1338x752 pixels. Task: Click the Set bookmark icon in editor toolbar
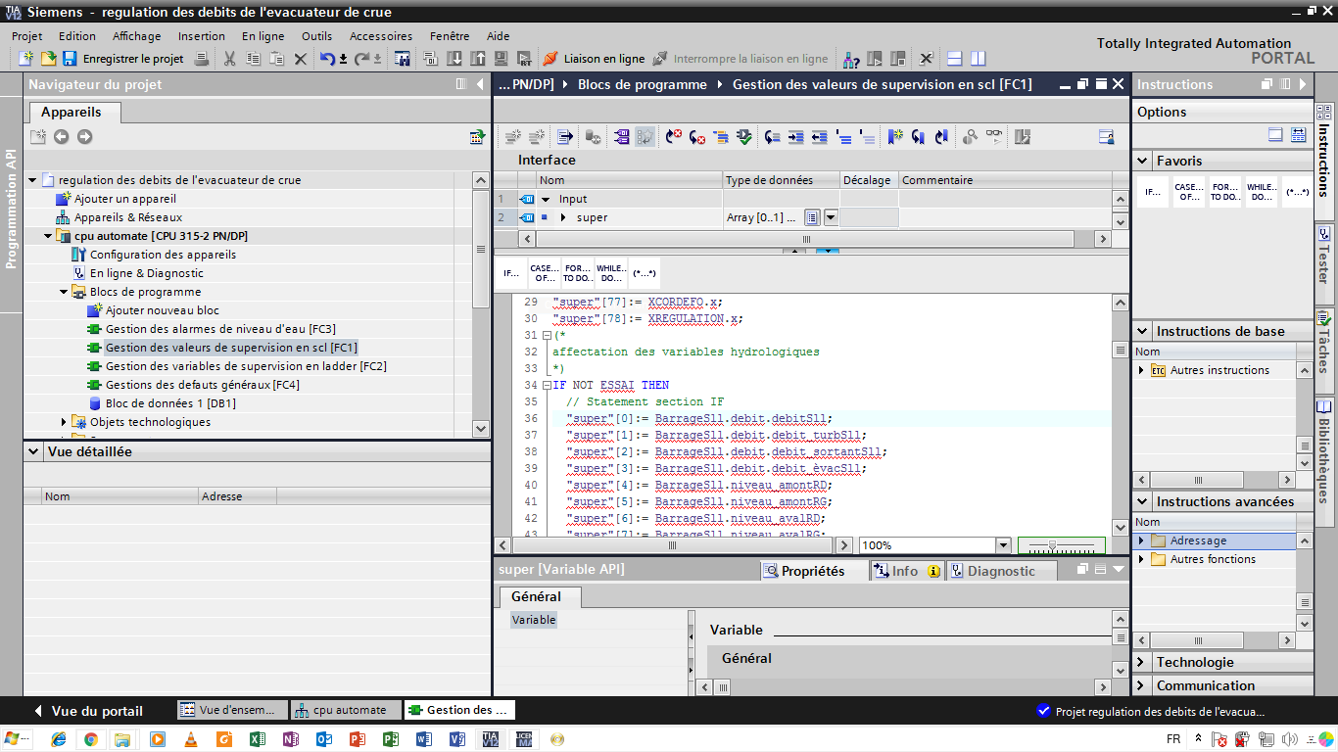(895, 137)
